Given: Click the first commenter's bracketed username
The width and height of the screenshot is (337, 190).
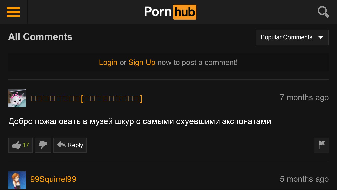Looking at the screenshot, I should [86, 99].
